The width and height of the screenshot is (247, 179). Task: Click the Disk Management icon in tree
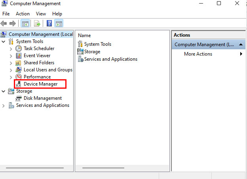click(19, 98)
